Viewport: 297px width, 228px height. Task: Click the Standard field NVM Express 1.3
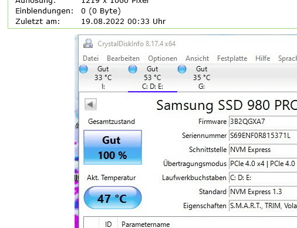point(263,192)
